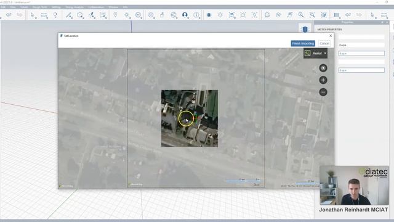Image resolution: width=394 pixels, height=222 pixels.
Task: Open the View menu
Action: coord(13,7)
